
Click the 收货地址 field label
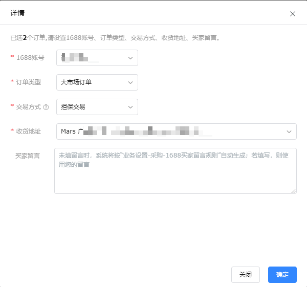(x=28, y=131)
